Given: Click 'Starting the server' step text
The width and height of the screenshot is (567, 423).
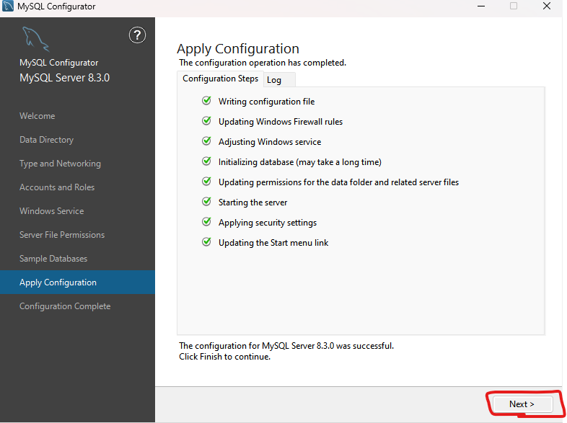Looking at the screenshot, I should [x=252, y=202].
